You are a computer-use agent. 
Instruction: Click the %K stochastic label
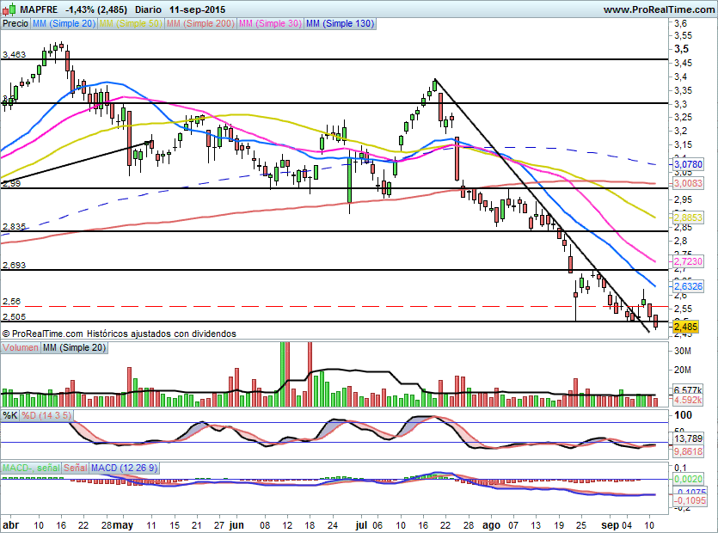(x=10, y=415)
